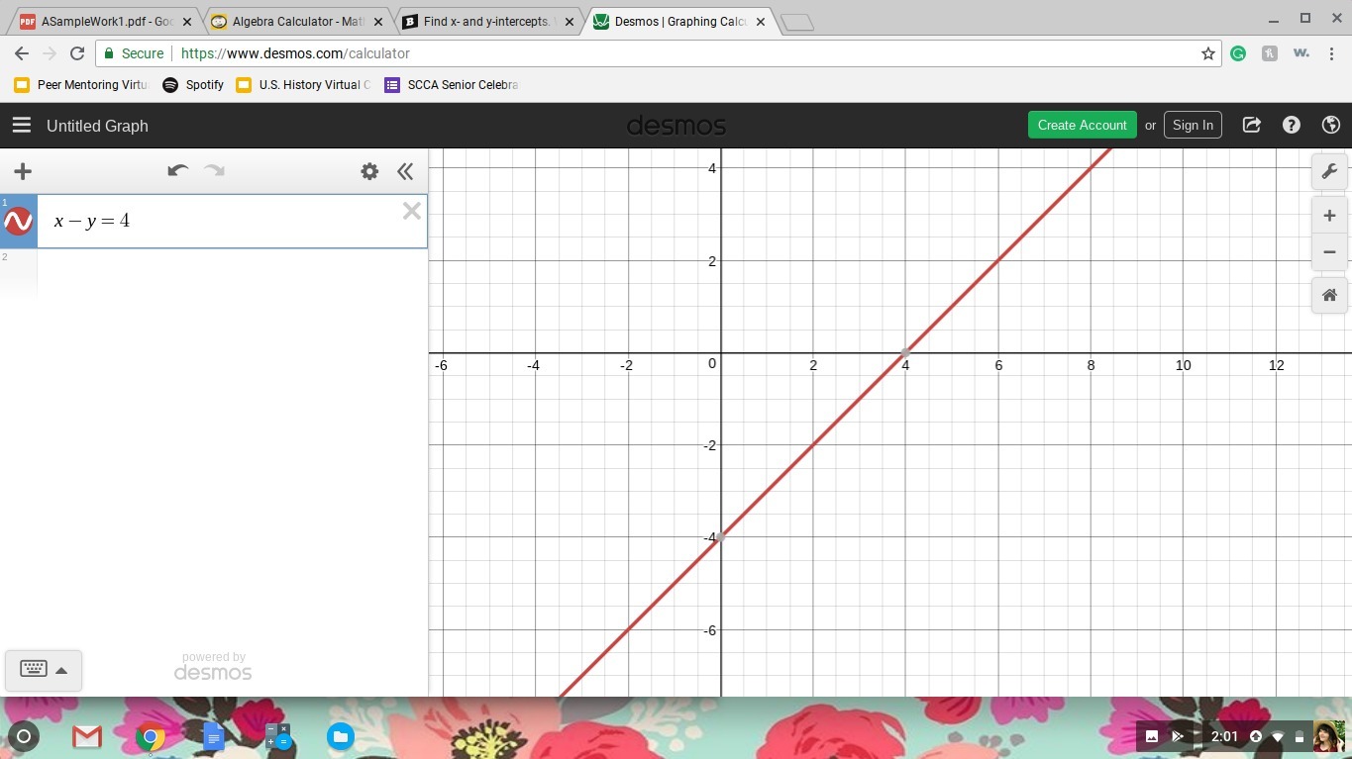The width and height of the screenshot is (1352, 759).
Task: Open Desmos help menu
Action: click(1292, 125)
